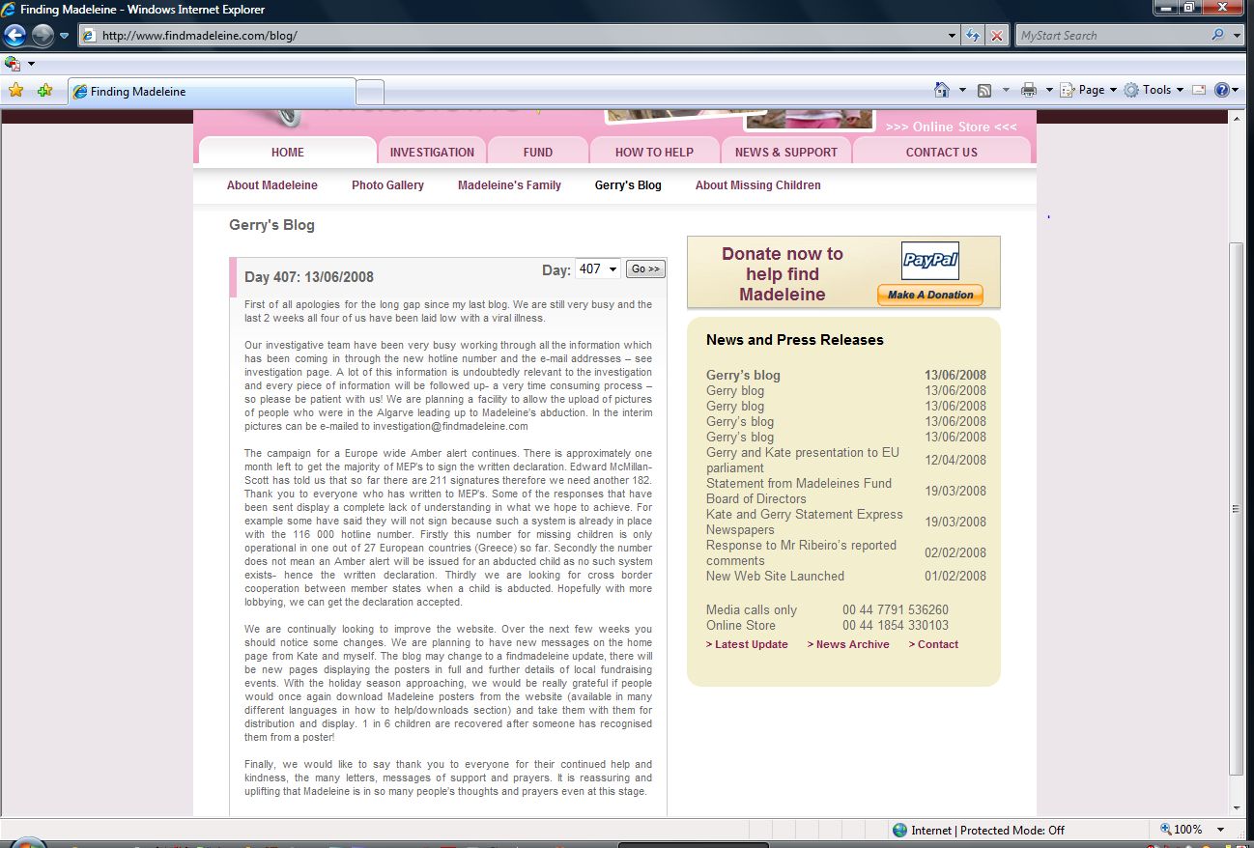Open the Day number dropdown
The image size is (1254, 848).
(x=597, y=269)
